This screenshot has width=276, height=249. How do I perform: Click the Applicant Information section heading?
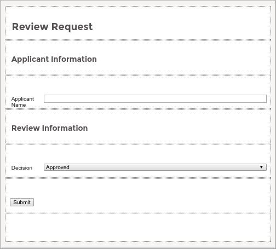pyautogui.click(x=54, y=59)
